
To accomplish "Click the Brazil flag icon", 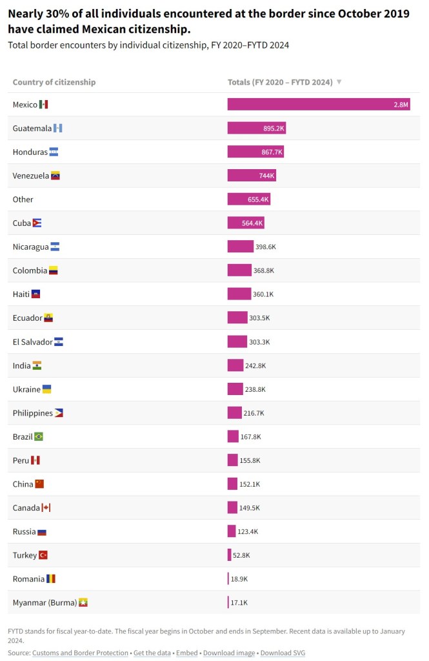I will [x=39, y=437].
